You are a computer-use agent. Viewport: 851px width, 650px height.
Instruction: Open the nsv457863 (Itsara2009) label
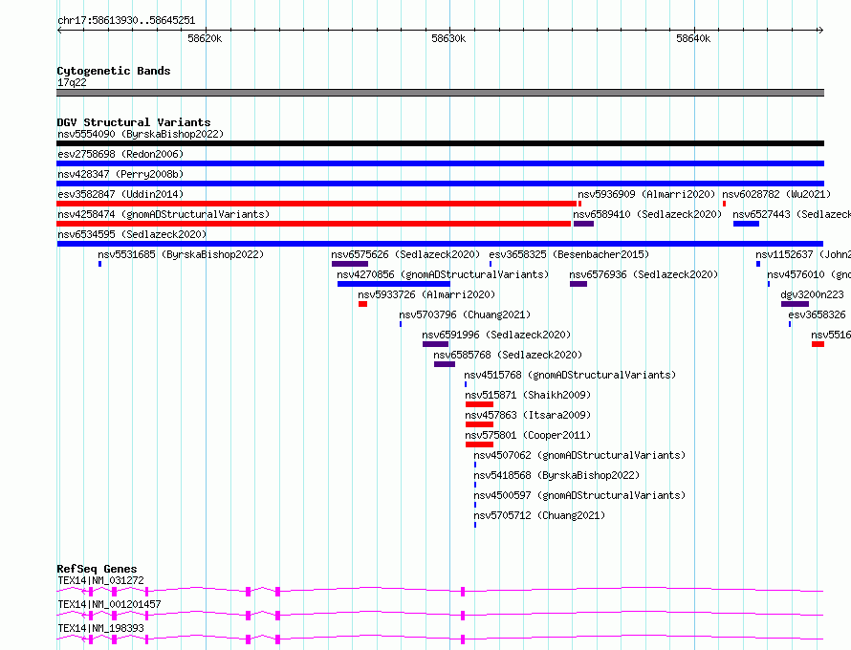point(528,415)
